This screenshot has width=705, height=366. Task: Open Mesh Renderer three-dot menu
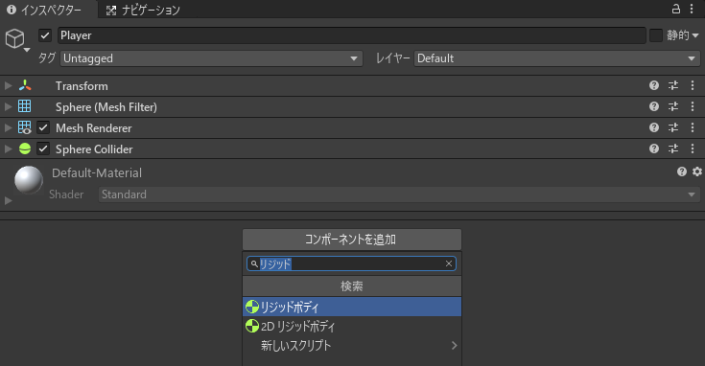tap(693, 127)
